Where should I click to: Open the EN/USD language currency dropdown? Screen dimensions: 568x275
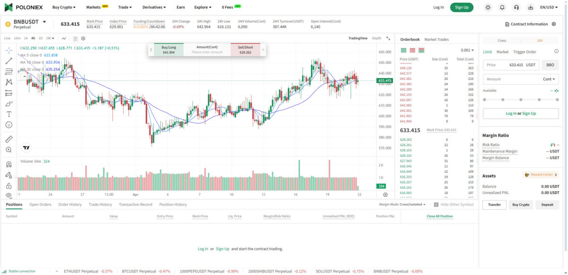pyautogui.click(x=549, y=8)
